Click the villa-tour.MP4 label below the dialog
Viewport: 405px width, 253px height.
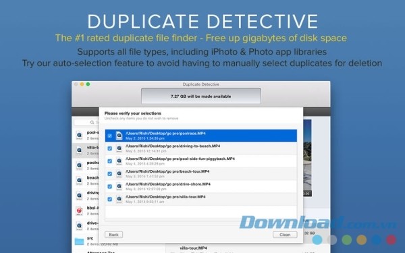[x=194, y=248]
